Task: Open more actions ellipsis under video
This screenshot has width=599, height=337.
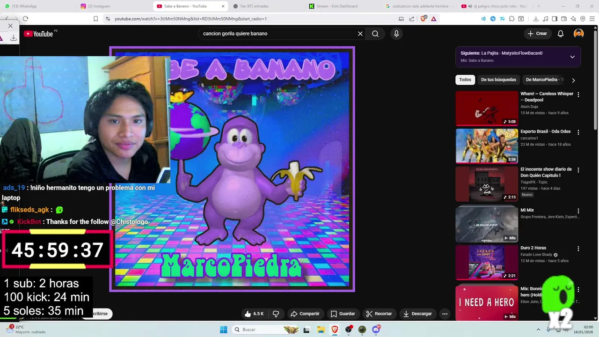Action: [x=445, y=314]
